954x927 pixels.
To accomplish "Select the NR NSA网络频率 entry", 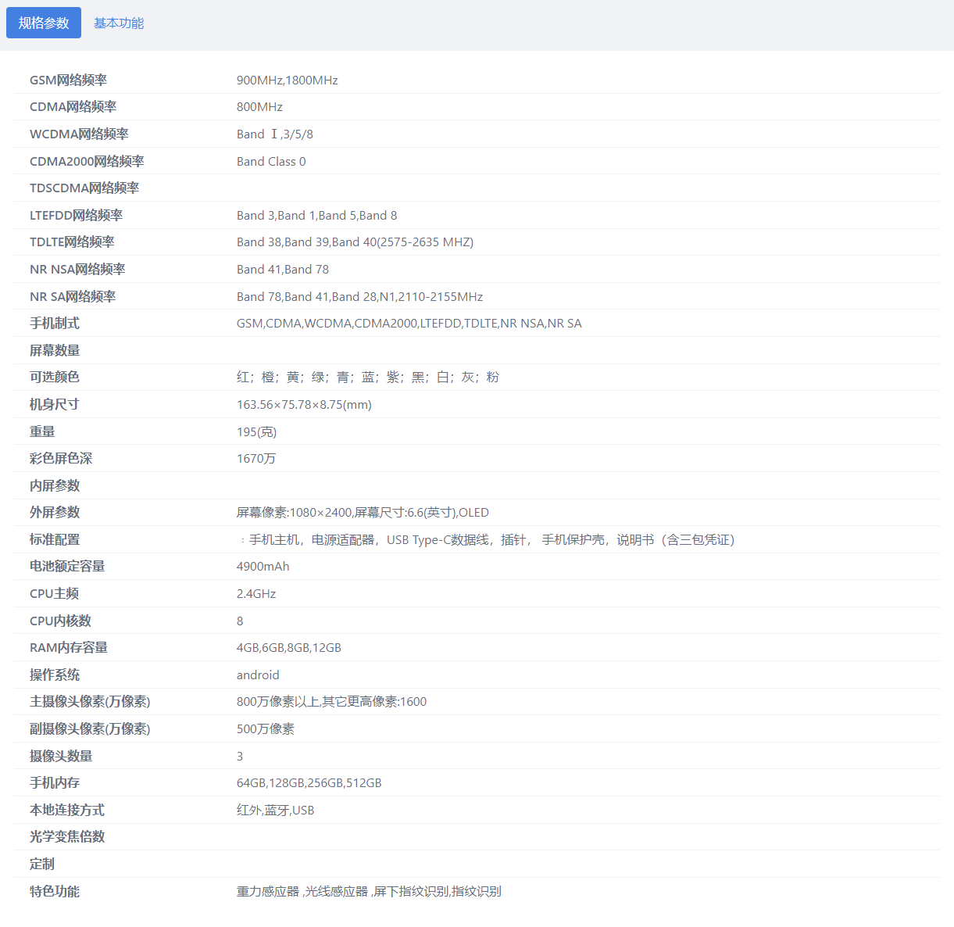I will pos(283,269).
